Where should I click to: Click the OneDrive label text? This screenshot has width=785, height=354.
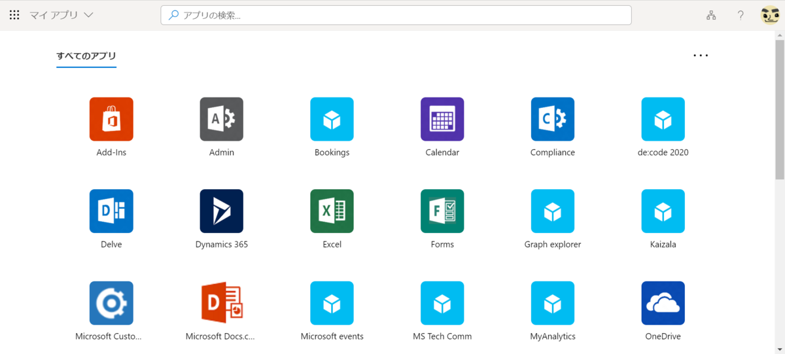[663, 336]
